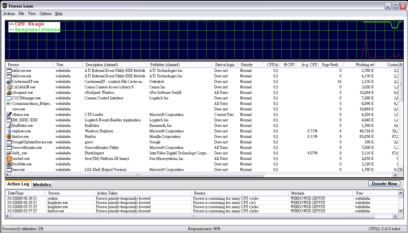This screenshot has width=408, height=233.
Task: Sort by Start at login column
Action: (225, 65)
